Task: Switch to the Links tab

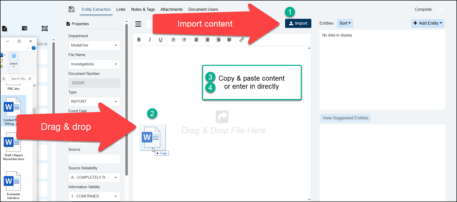Action: coord(121,10)
